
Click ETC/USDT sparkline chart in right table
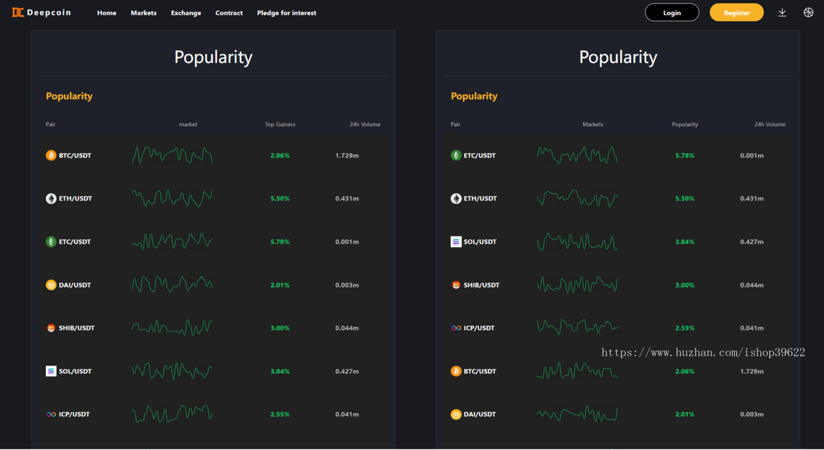point(577,156)
